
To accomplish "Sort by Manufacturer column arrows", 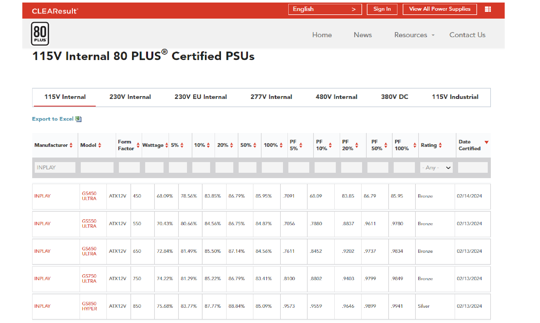I will point(71,145).
